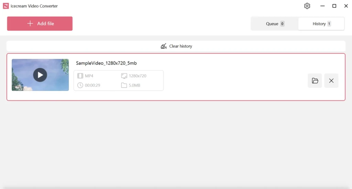The height and width of the screenshot is (189, 352).
Task: Open output folder for SampleVideo file
Action: point(315,81)
